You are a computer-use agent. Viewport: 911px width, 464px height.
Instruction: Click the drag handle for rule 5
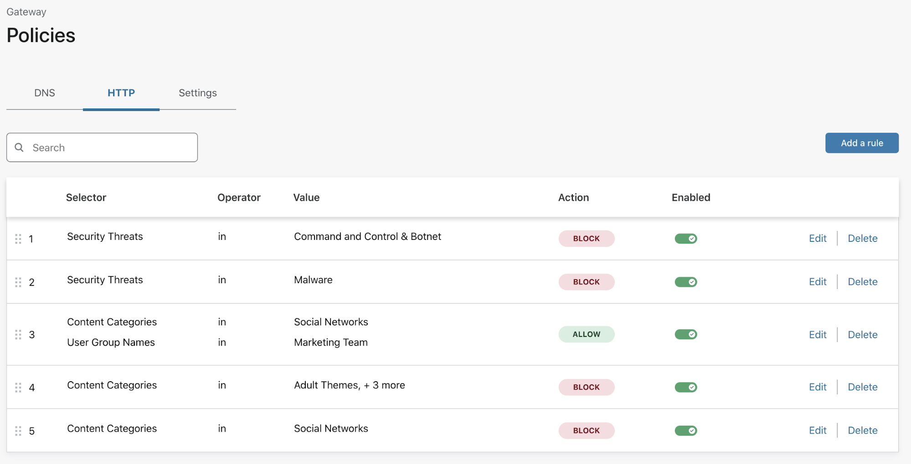pos(18,431)
